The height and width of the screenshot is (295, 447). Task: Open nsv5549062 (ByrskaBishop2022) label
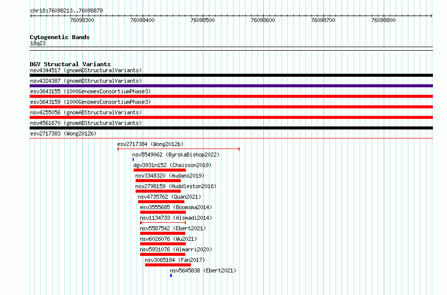click(176, 155)
